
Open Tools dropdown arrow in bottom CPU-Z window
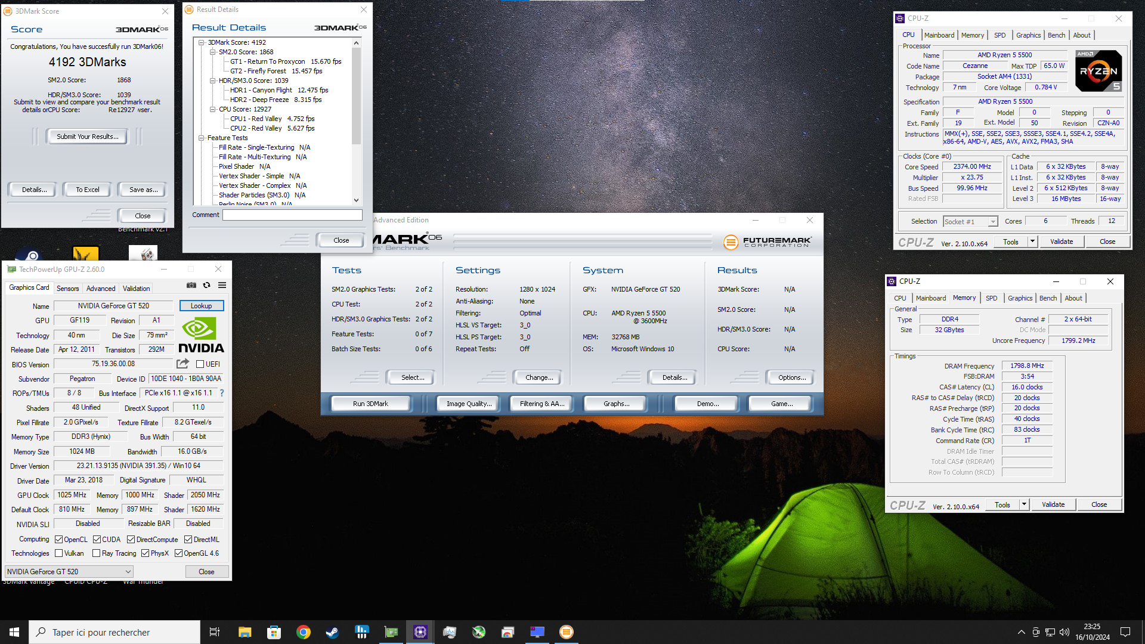[x=1025, y=504]
